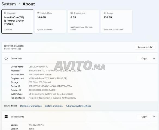Click the DESKTOP-05N0HTO PC name header
Image resolution: width=159 pixels, height=130 pixels.
click(14, 46)
